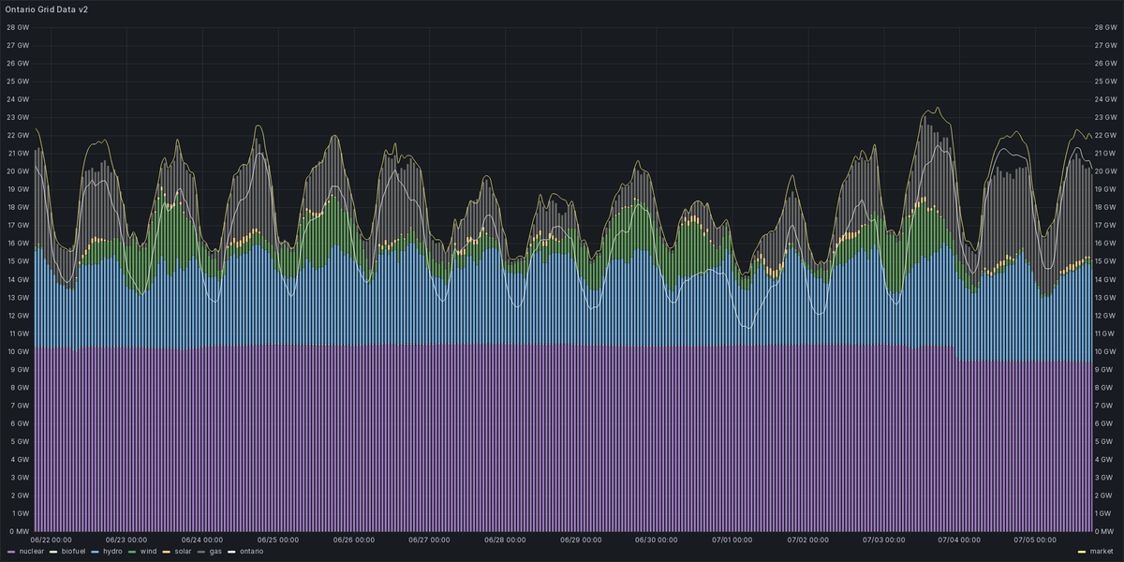1124x562 pixels.
Task: Isolate the wind series in the legend
Action: tap(147, 552)
